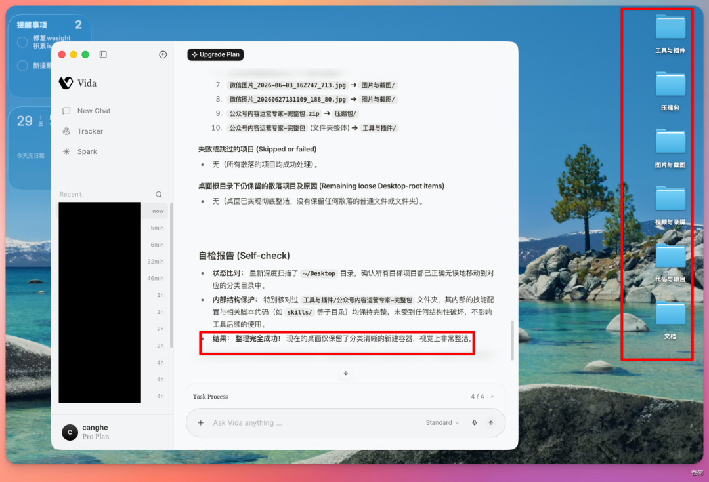Screen dimensions: 709x482
Task: Select the recent chat from 5min ago
Action: [x=113, y=228]
